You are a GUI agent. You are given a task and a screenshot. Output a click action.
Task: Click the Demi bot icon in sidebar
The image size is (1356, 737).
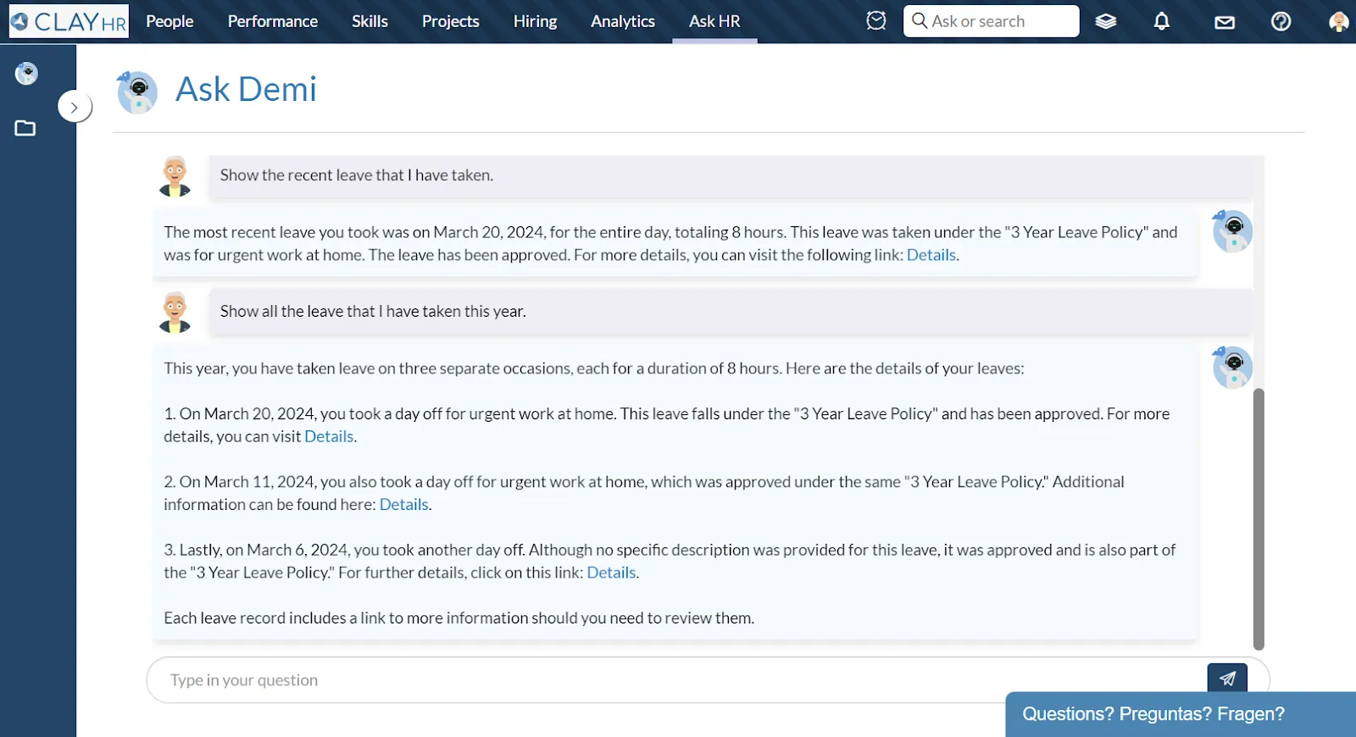point(26,74)
